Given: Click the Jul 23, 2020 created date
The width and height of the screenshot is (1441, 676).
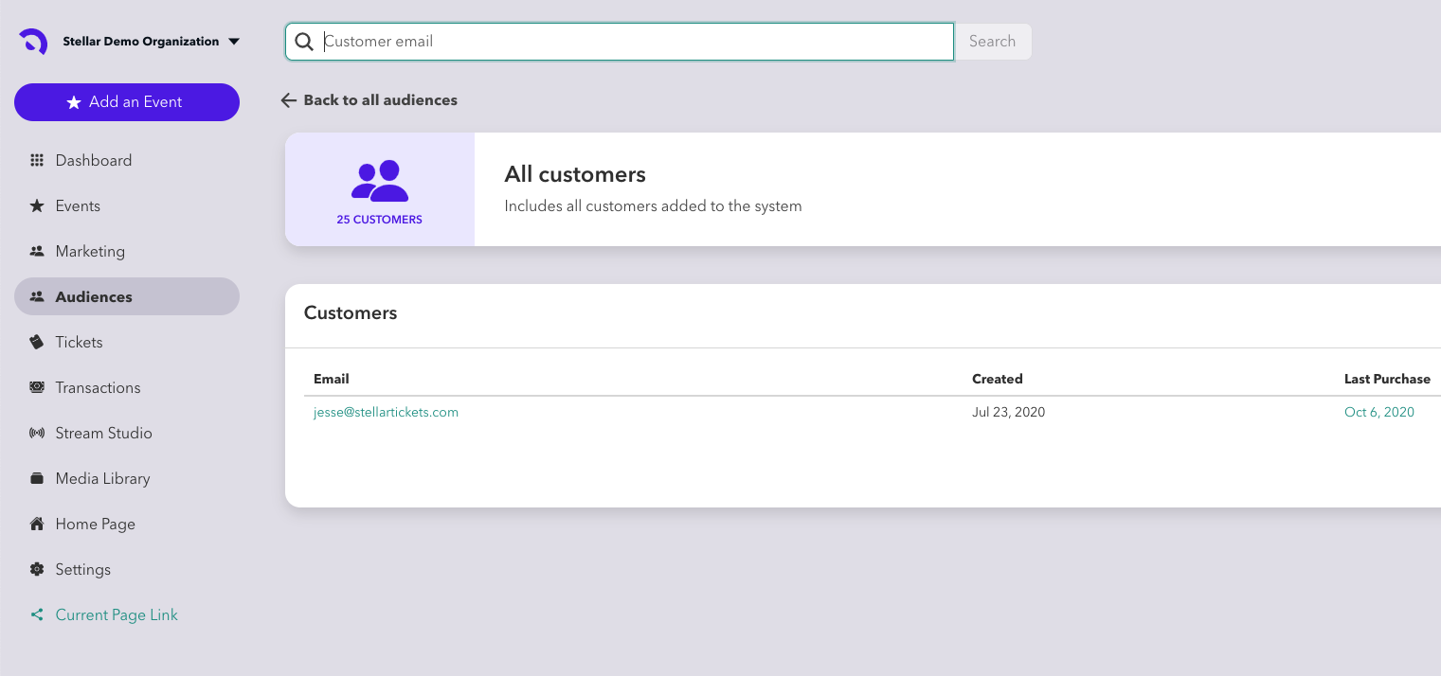Looking at the screenshot, I should (x=1008, y=412).
